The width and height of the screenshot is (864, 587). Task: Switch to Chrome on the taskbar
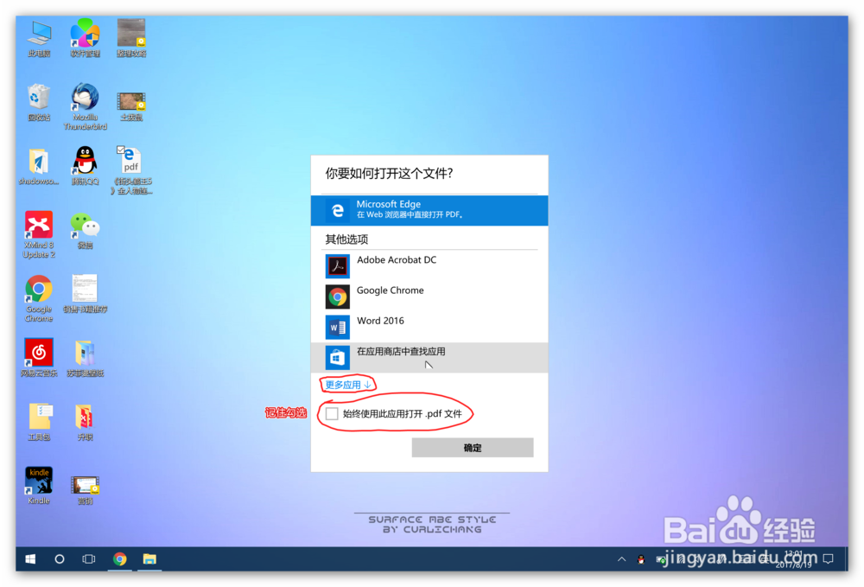click(x=119, y=558)
